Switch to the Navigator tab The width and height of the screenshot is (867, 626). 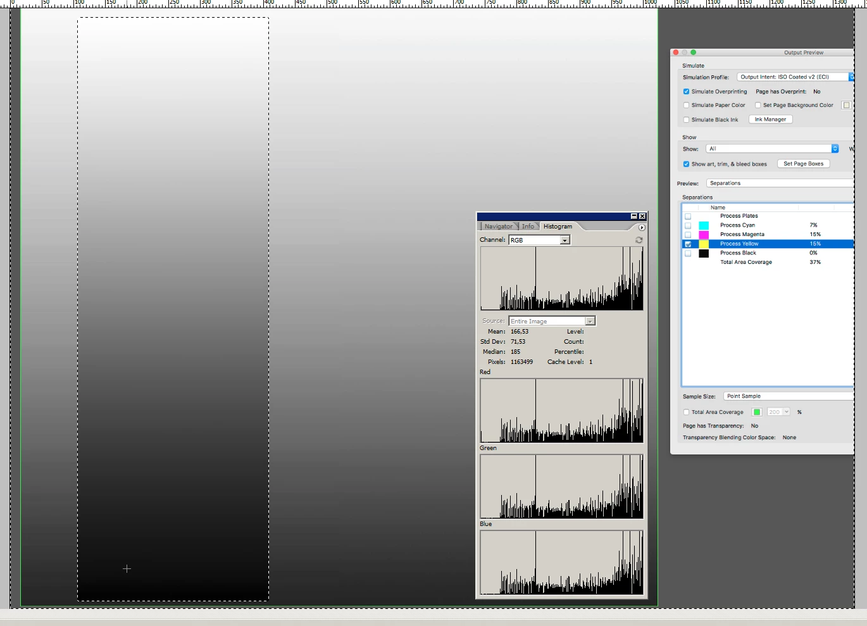[499, 227]
